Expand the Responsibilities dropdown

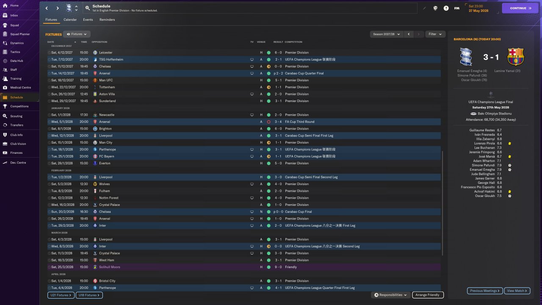pyautogui.click(x=391, y=295)
